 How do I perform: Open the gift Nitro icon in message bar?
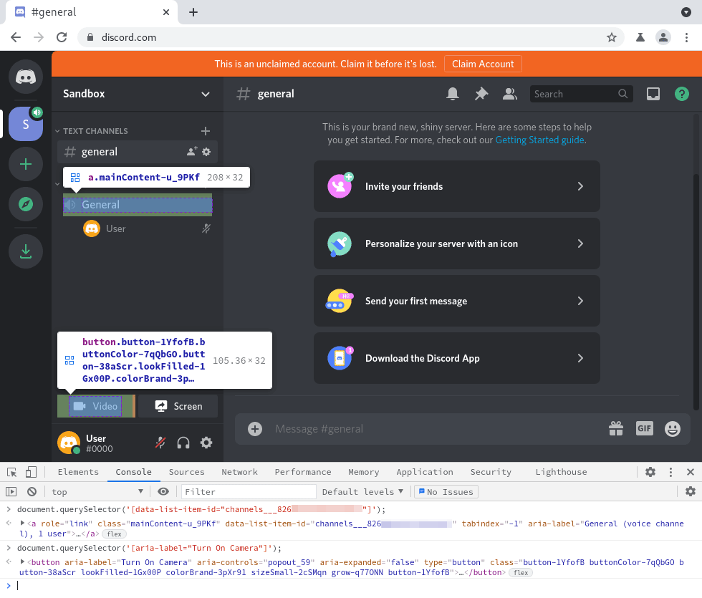click(616, 429)
